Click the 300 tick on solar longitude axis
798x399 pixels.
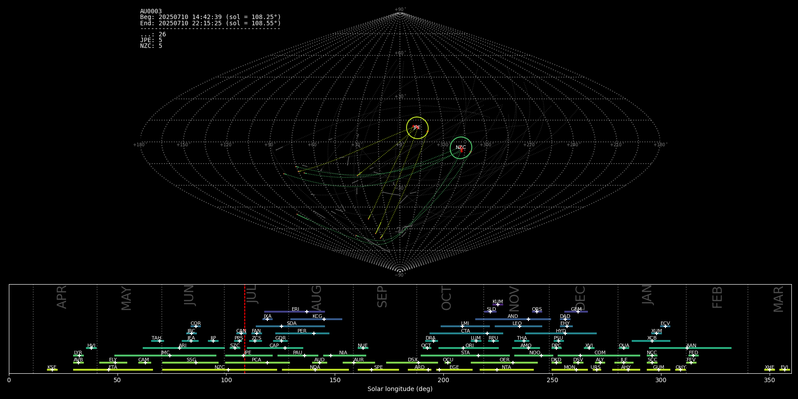coord(661,380)
